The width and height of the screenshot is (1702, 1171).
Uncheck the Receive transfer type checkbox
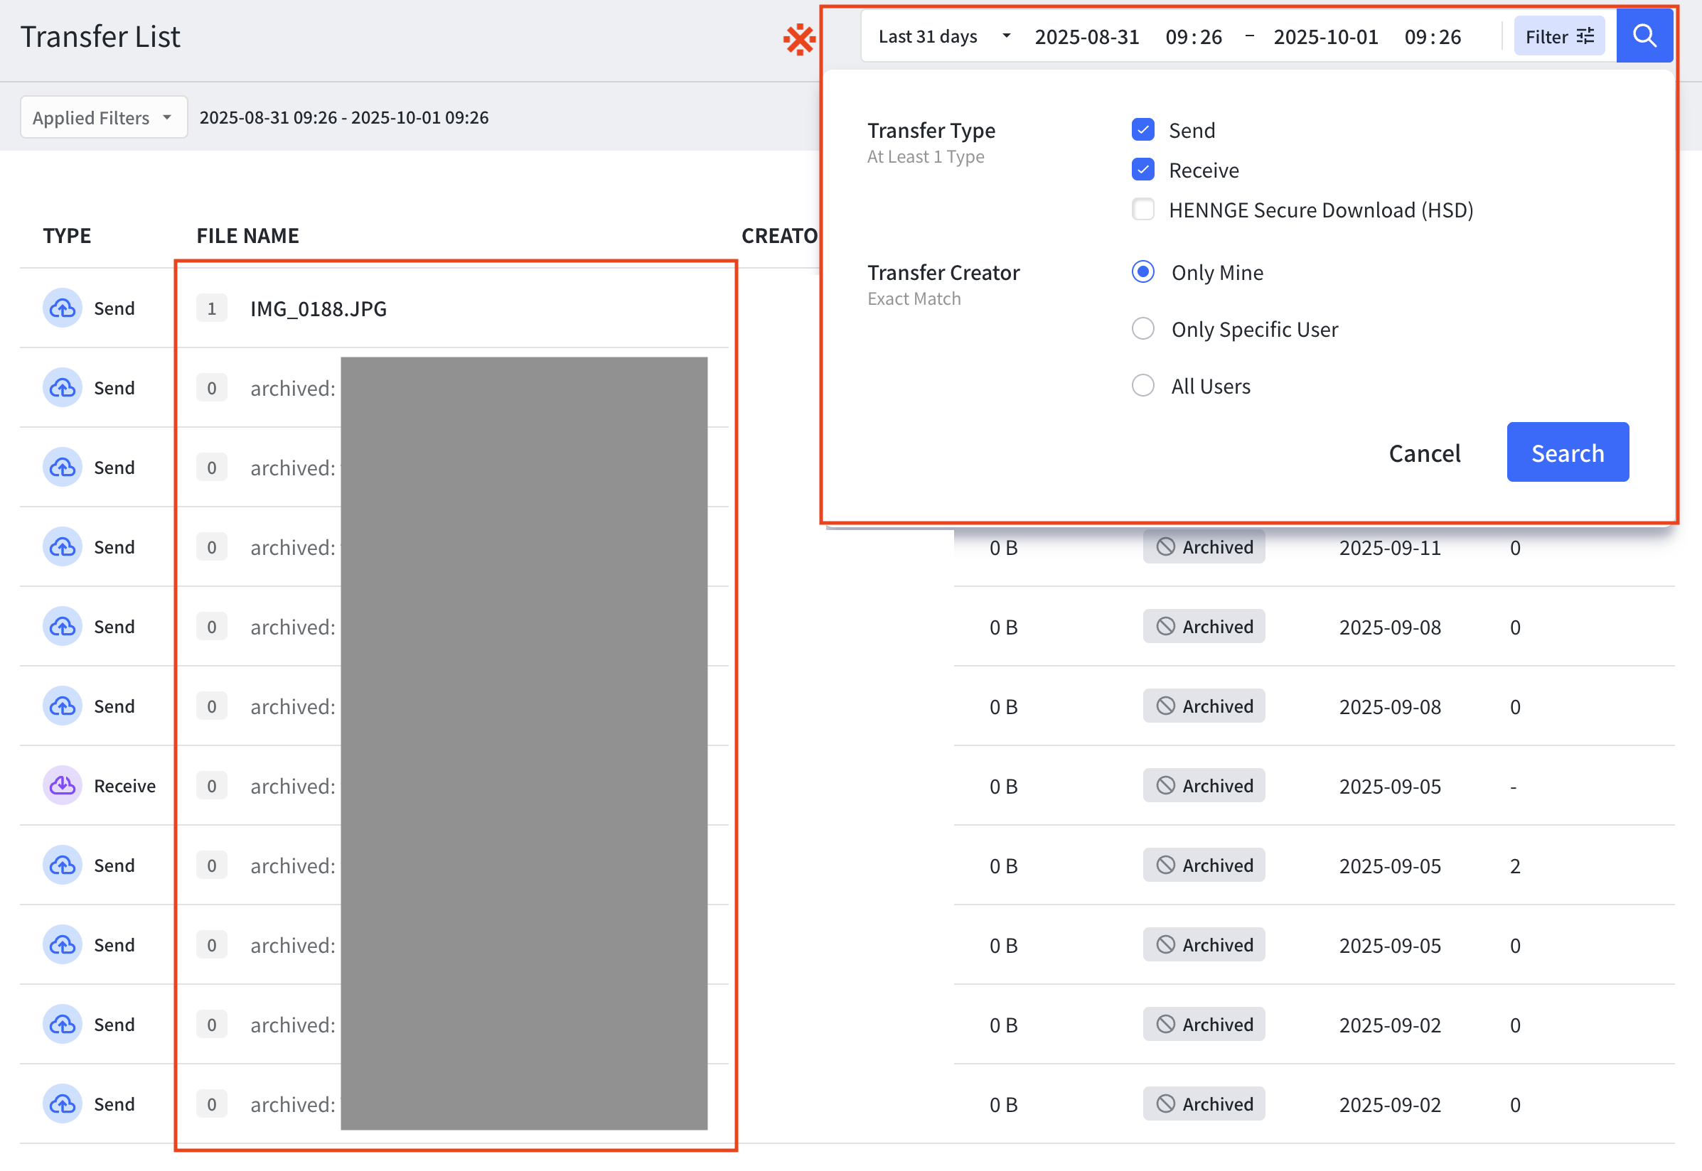click(x=1142, y=170)
